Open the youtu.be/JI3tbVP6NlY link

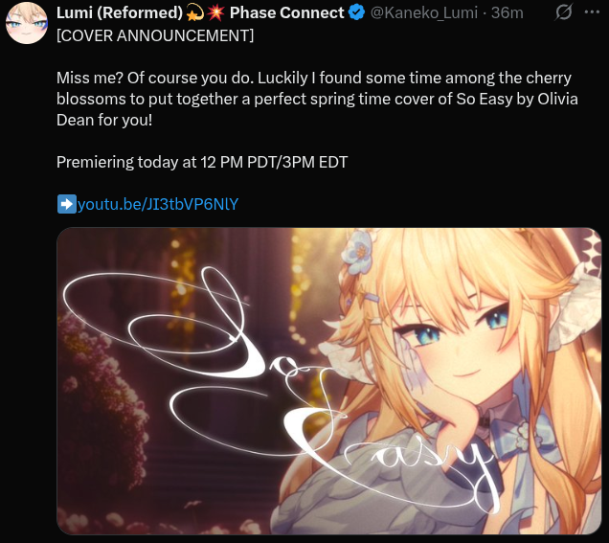[158, 204]
